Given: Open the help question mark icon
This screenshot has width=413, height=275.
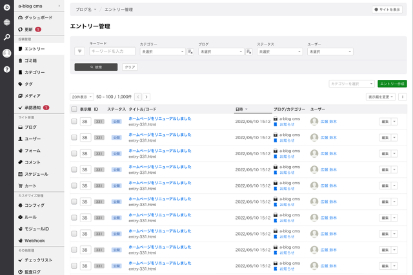Looking at the screenshot, I should point(6,69).
